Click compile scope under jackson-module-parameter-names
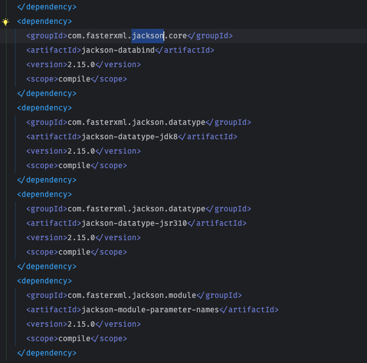The height and width of the screenshot is (363, 367). point(74,339)
